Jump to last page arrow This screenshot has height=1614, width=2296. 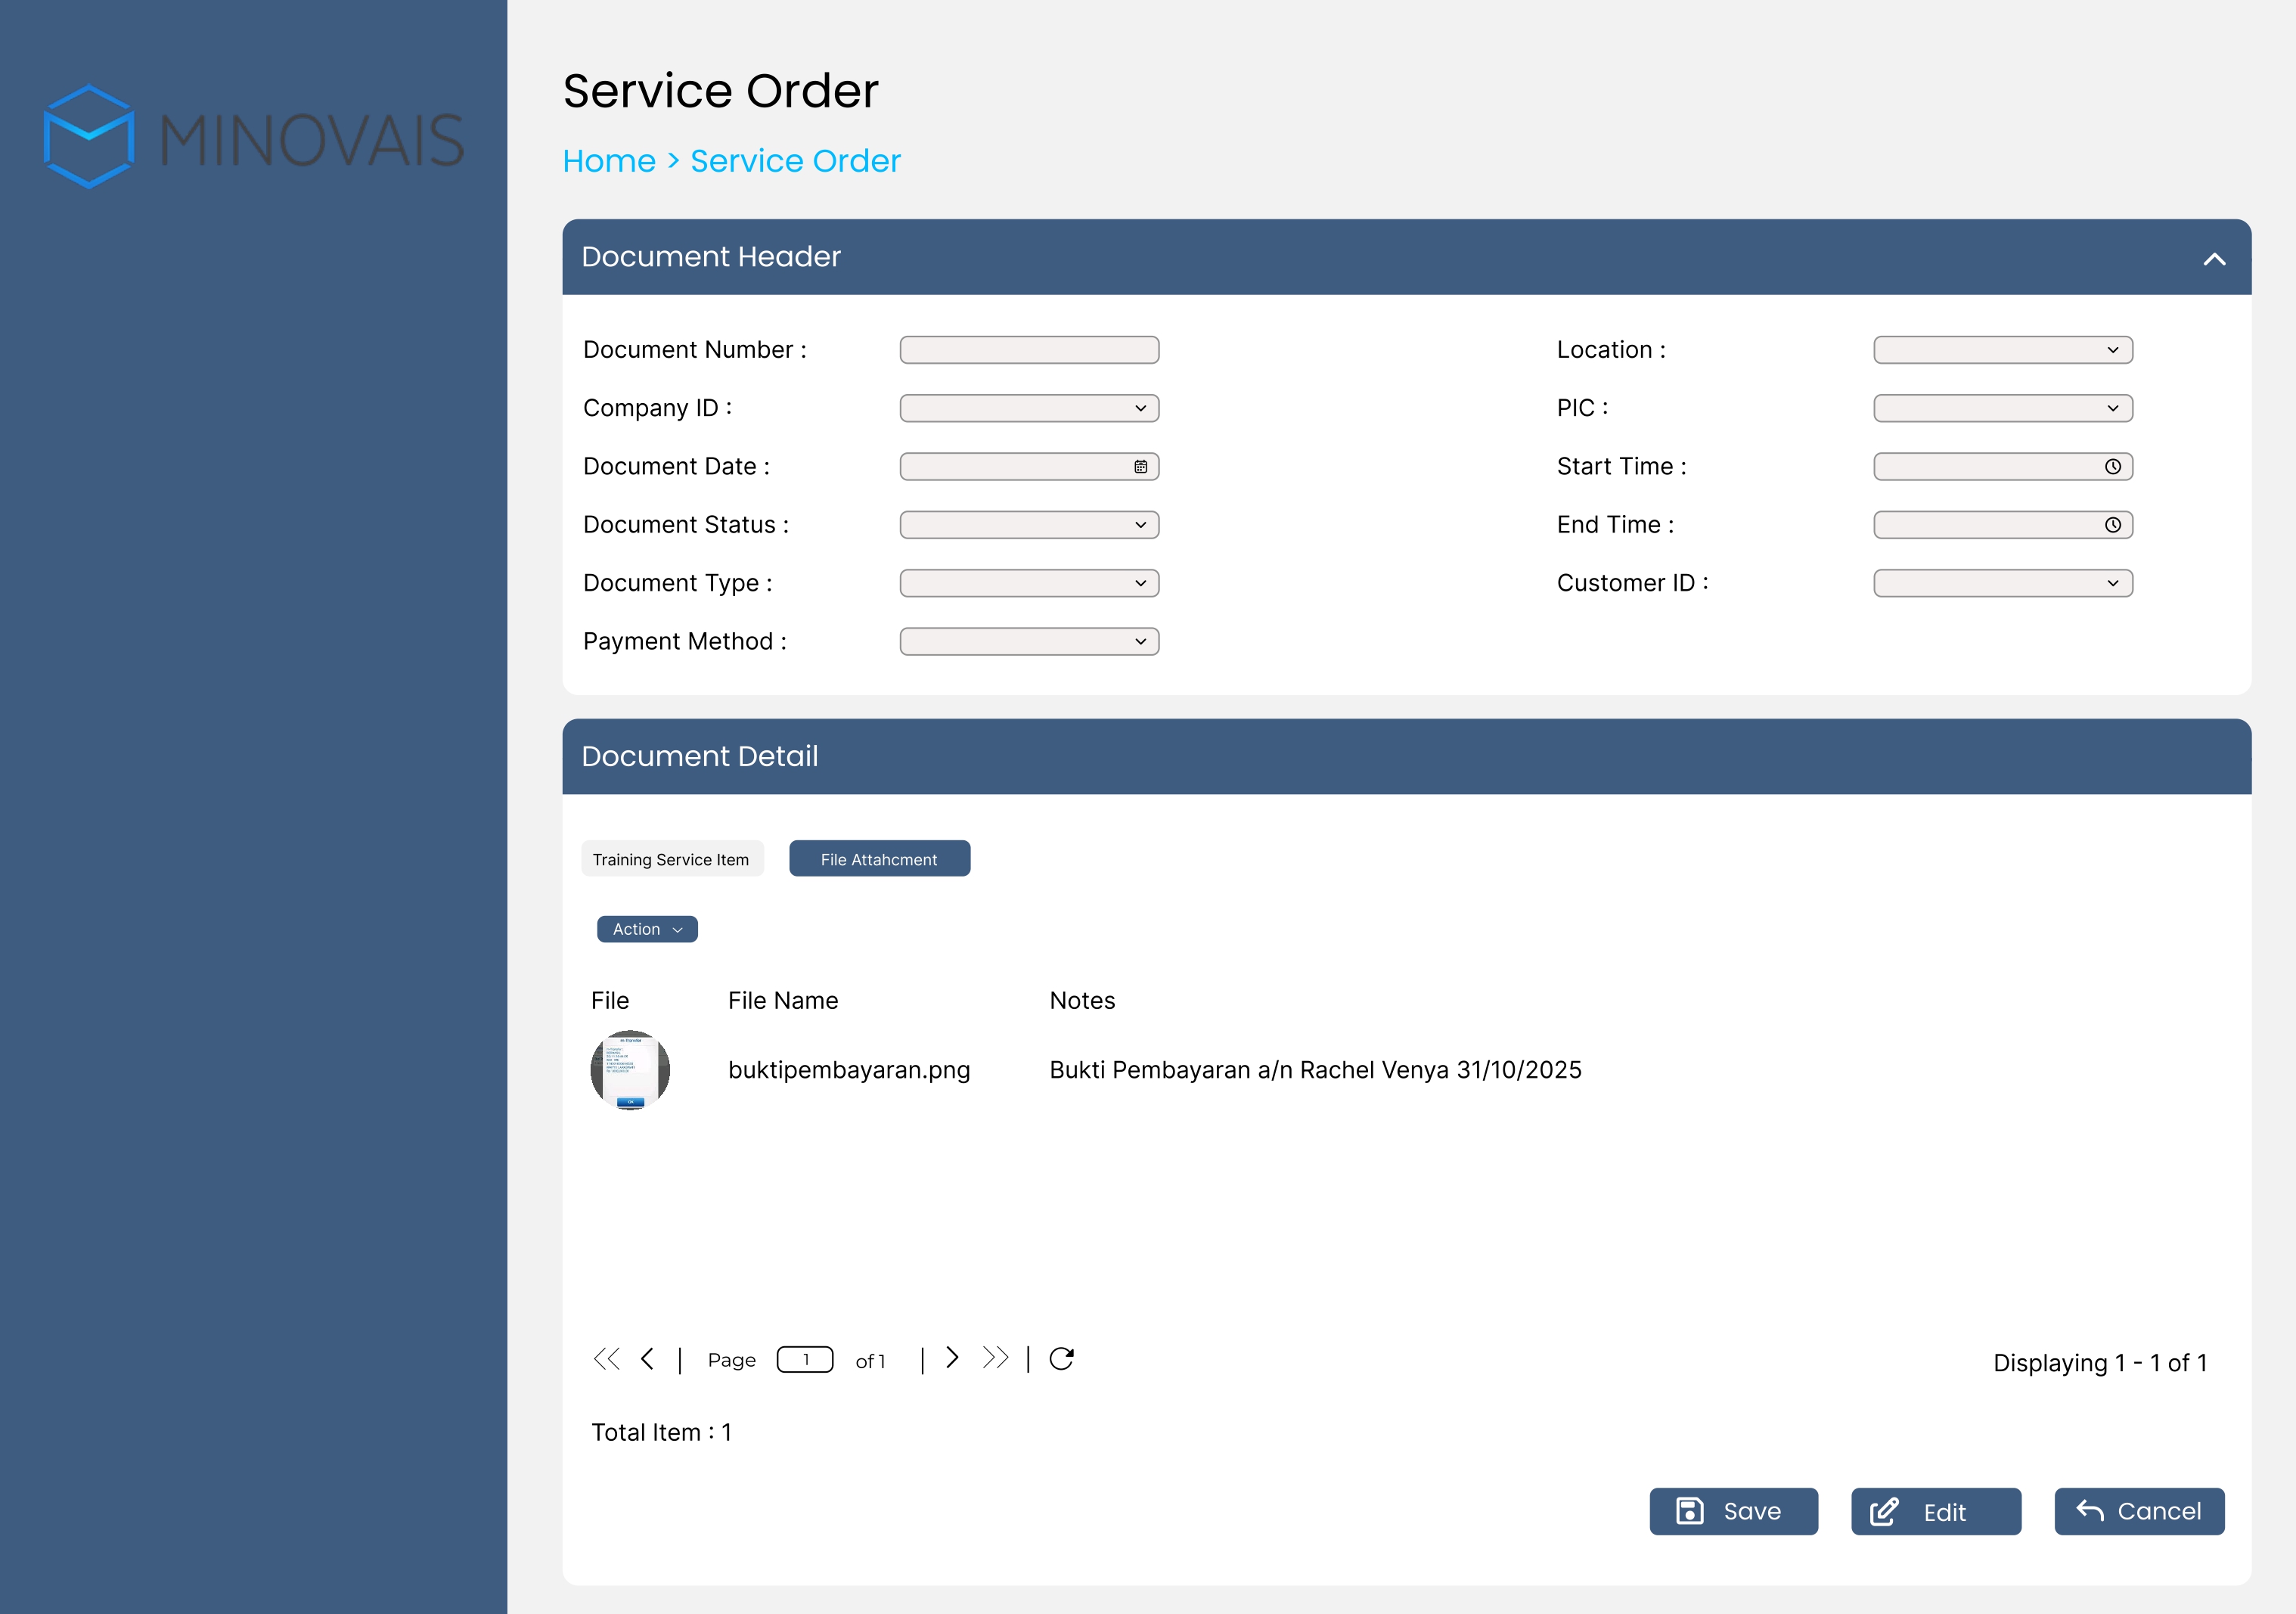click(995, 1357)
